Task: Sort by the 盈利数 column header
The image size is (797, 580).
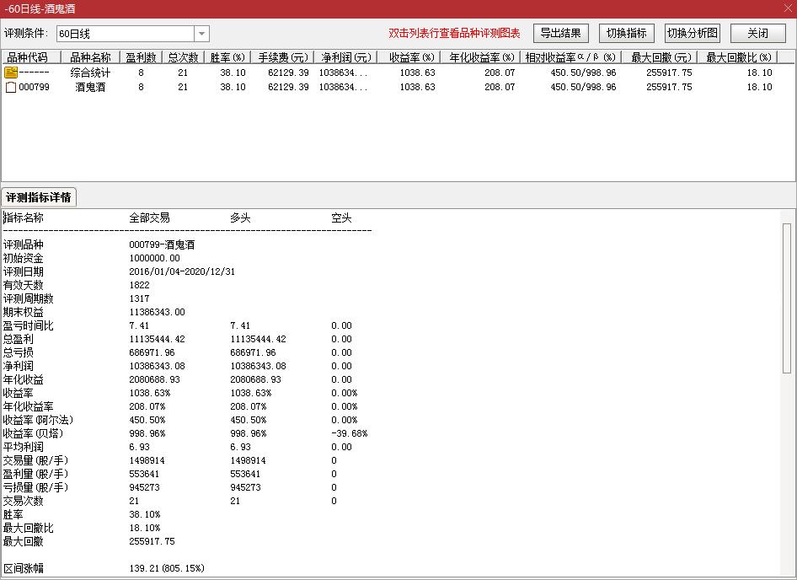Action: click(x=140, y=56)
